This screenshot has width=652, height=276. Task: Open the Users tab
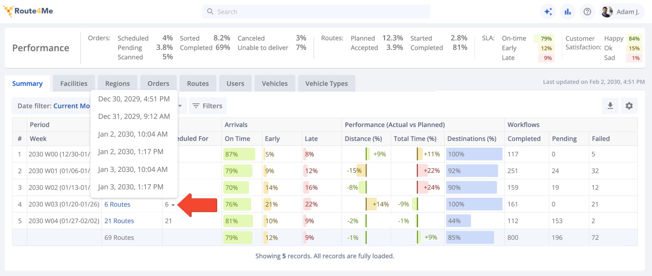(235, 84)
